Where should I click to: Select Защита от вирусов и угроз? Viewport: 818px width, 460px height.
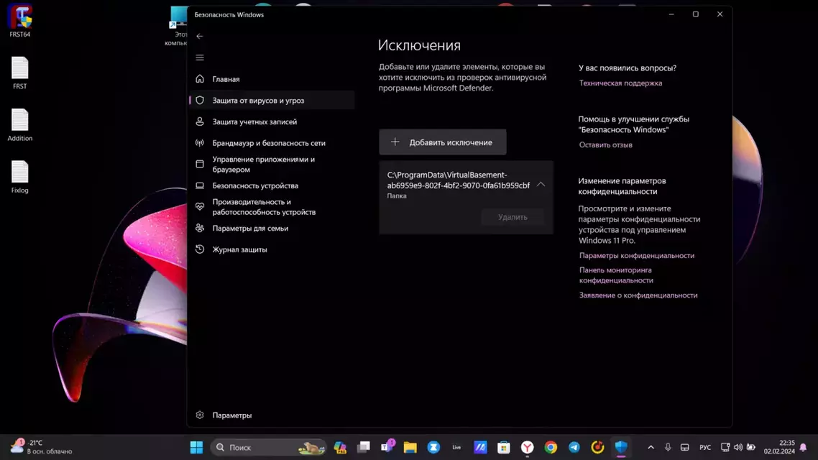click(x=272, y=100)
